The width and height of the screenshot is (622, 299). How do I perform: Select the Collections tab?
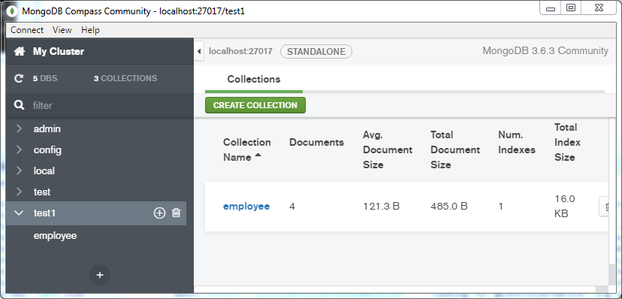(254, 80)
